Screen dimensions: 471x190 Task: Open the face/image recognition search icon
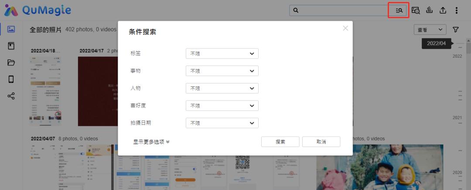click(x=416, y=10)
